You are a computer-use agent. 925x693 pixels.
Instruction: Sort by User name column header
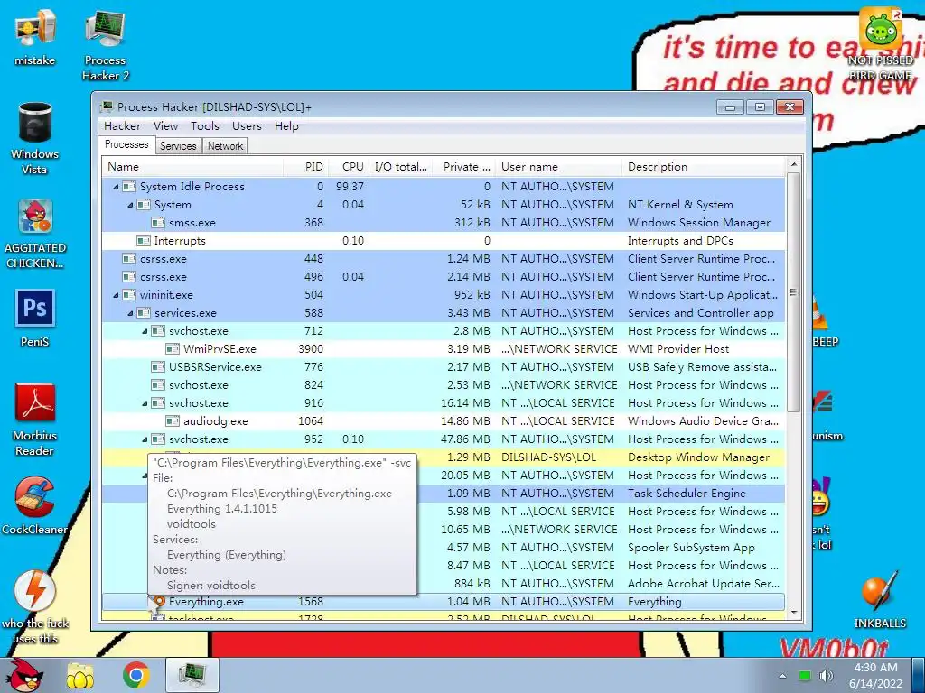pyautogui.click(x=558, y=167)
